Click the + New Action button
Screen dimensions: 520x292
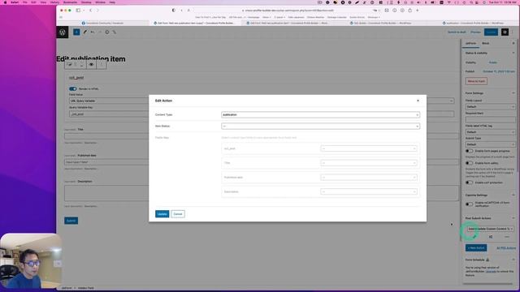pyautogui.click(x=476, y=247)
